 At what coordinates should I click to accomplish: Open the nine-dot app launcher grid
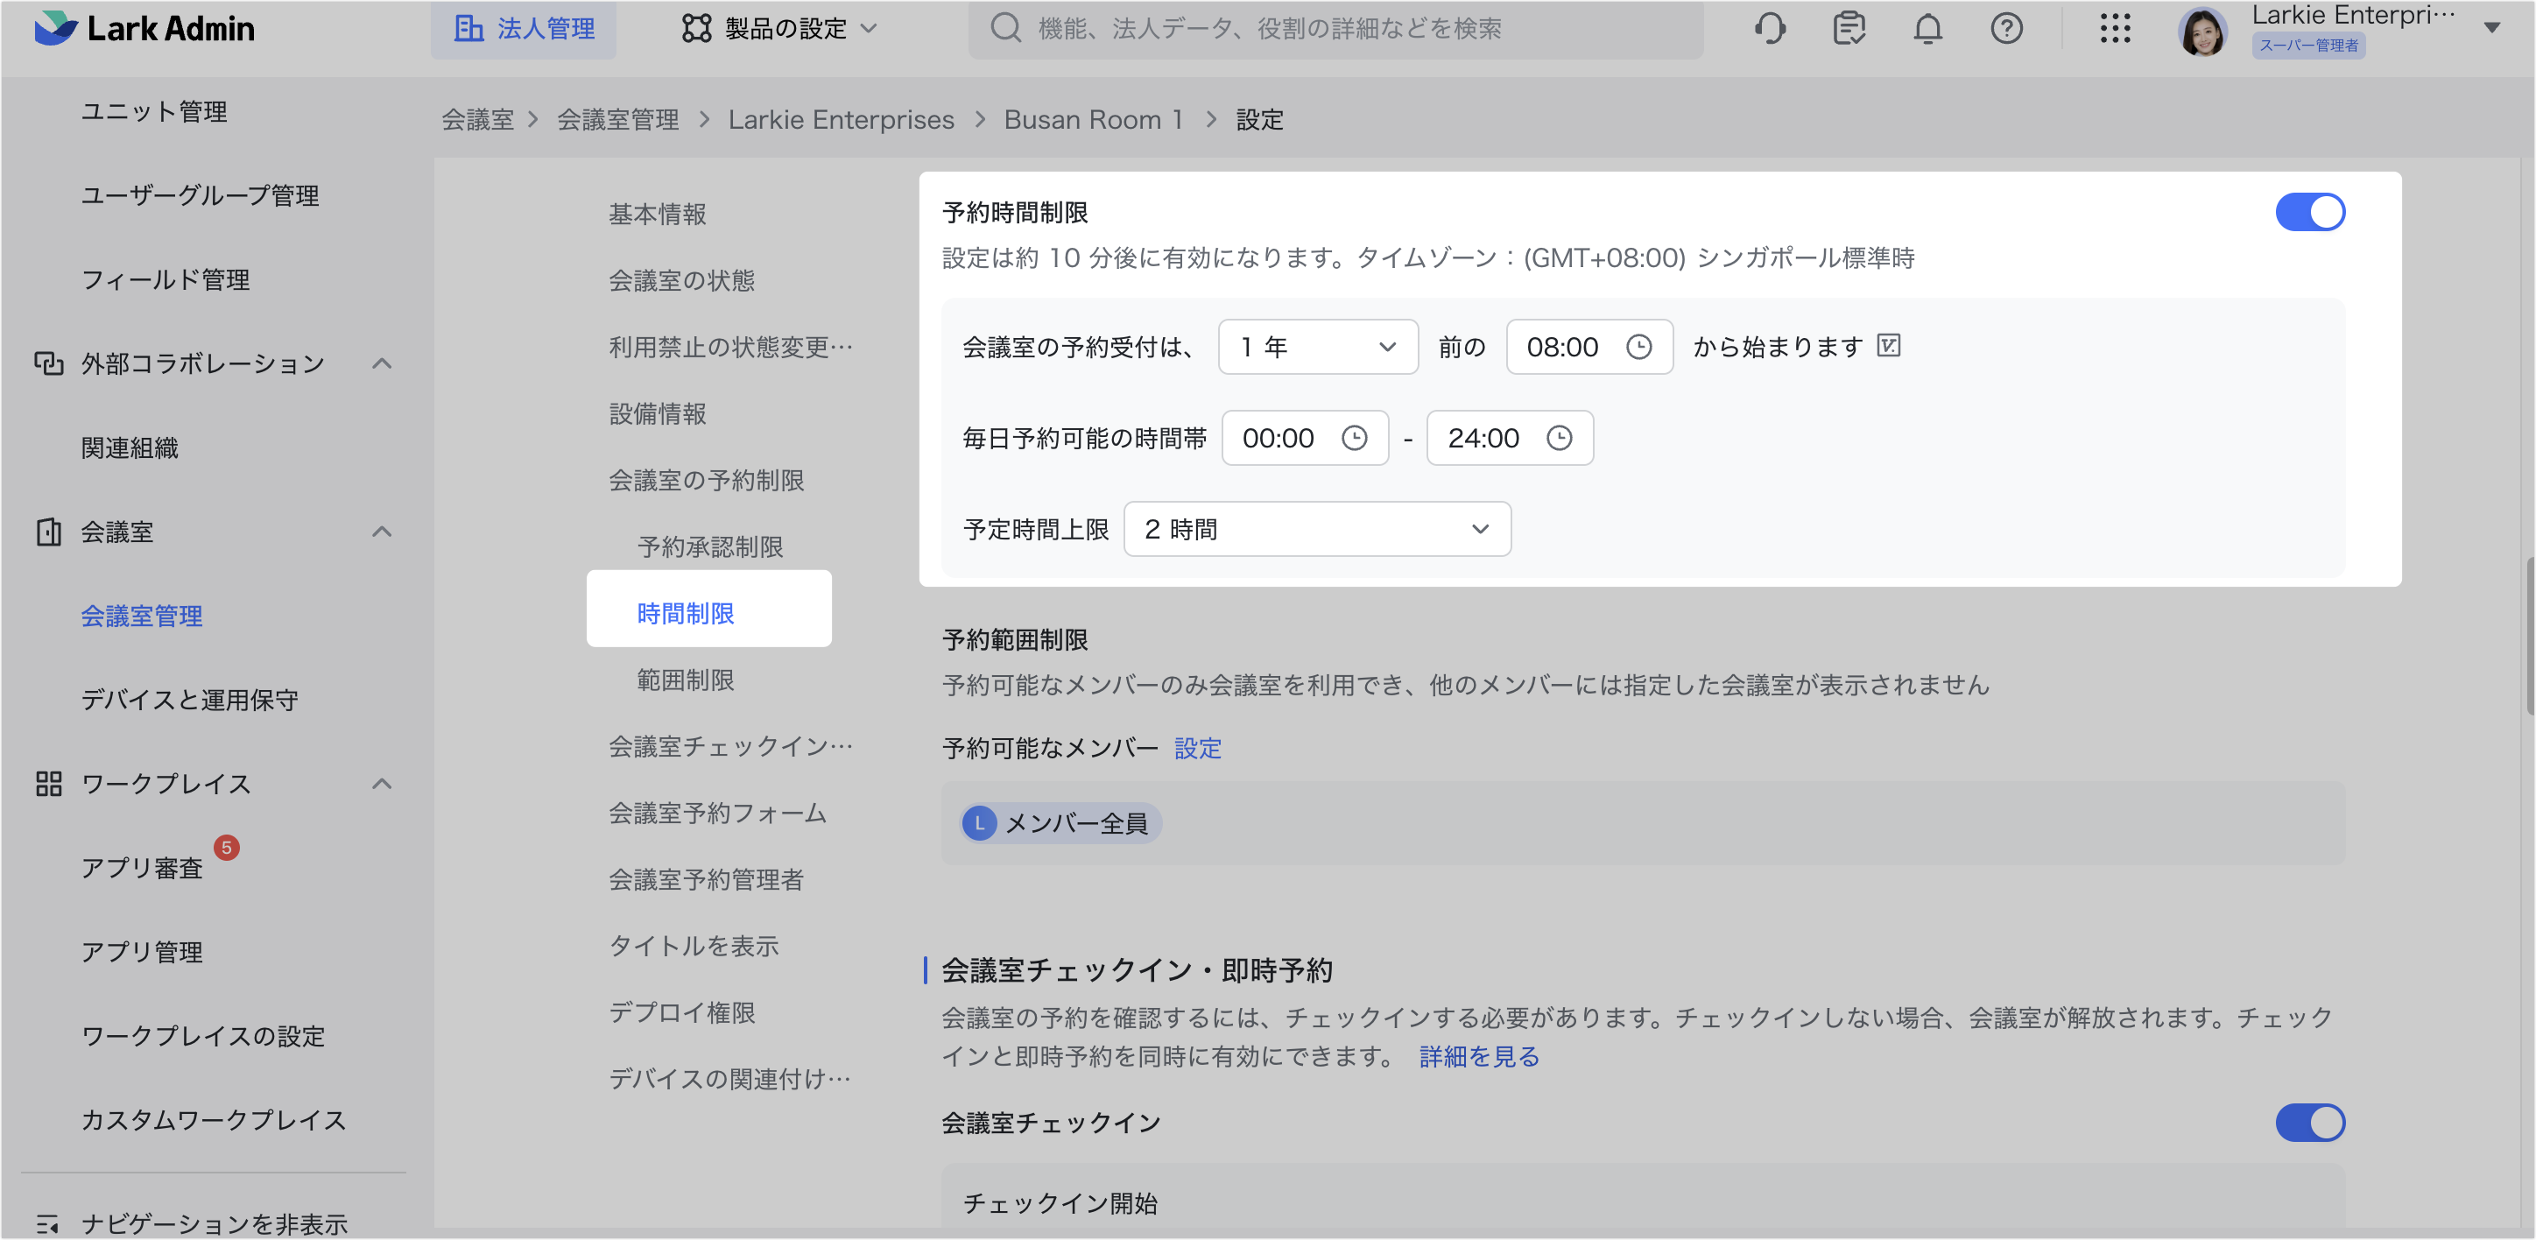click(2115, 29)
